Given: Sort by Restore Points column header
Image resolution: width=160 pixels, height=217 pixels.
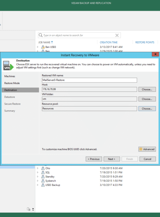Looking at the screenshot, I should point(145,42).
